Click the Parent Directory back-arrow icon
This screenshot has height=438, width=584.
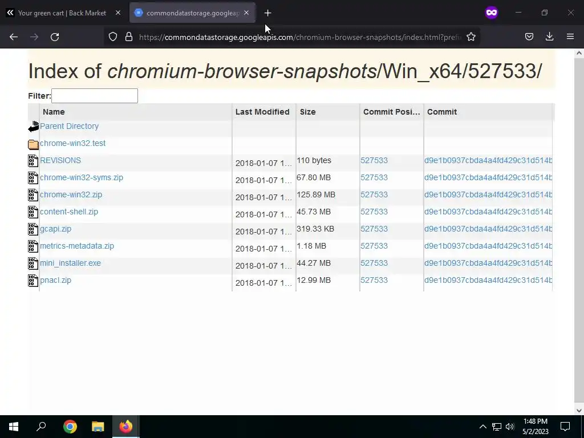pos(33,127)
